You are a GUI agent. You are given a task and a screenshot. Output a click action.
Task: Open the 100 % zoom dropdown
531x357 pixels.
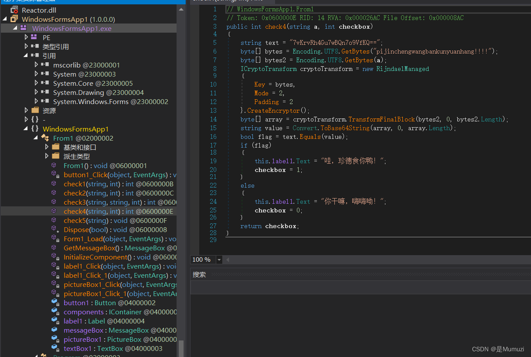tap(219, 259)
